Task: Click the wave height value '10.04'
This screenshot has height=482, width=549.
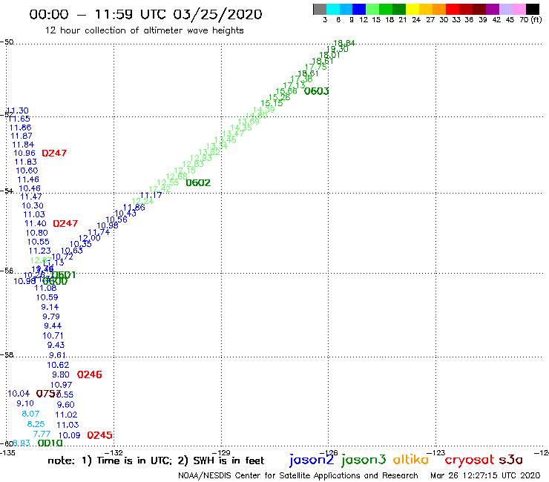Action: (19, 394)
